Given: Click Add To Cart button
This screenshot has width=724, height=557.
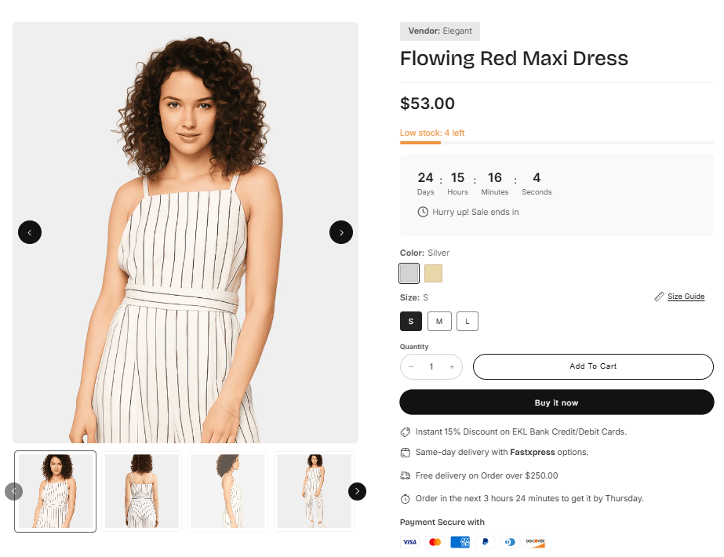Looking at the screenshot, I should pos(593,366).
